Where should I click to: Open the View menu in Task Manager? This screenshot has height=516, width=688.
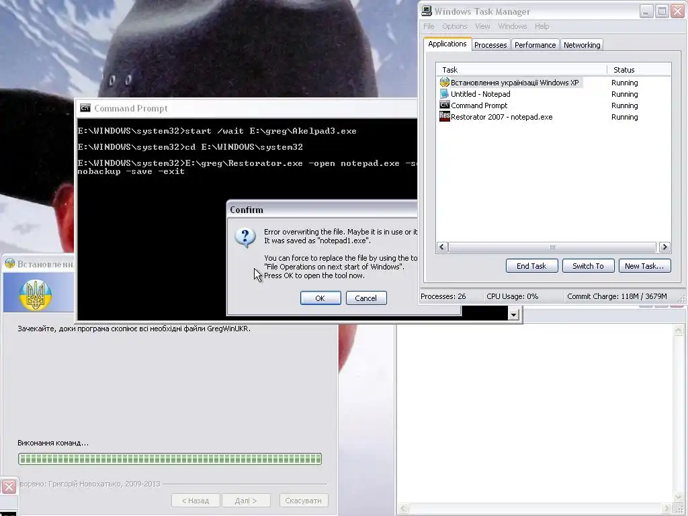(x=482, y=26)
